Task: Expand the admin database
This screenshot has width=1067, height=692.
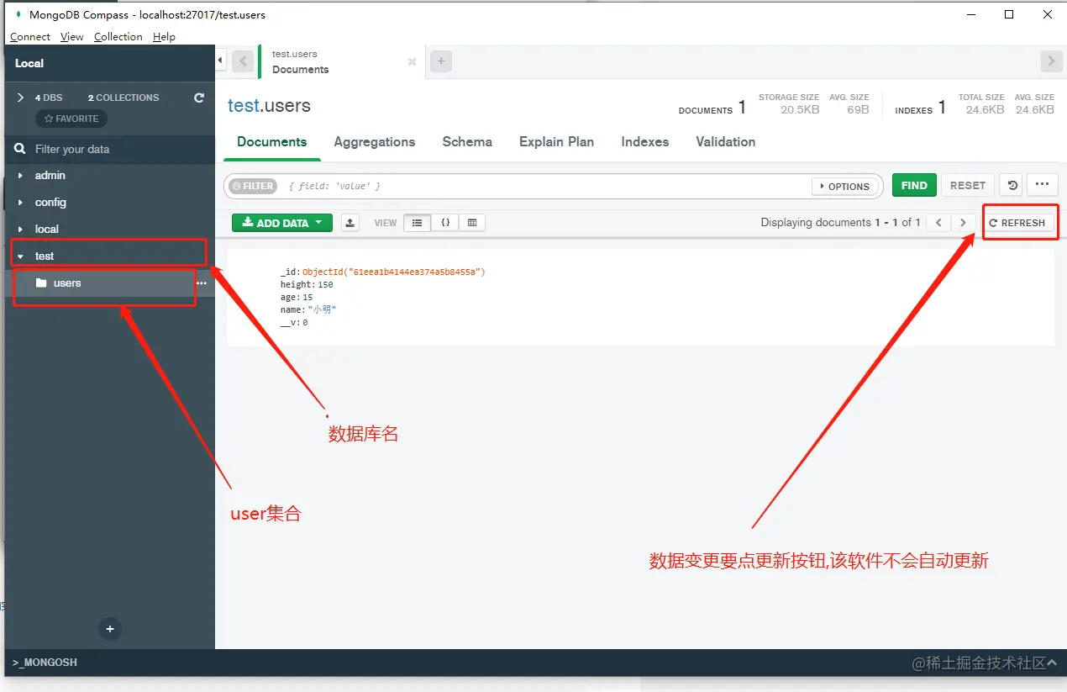Action: click(20, 176)
